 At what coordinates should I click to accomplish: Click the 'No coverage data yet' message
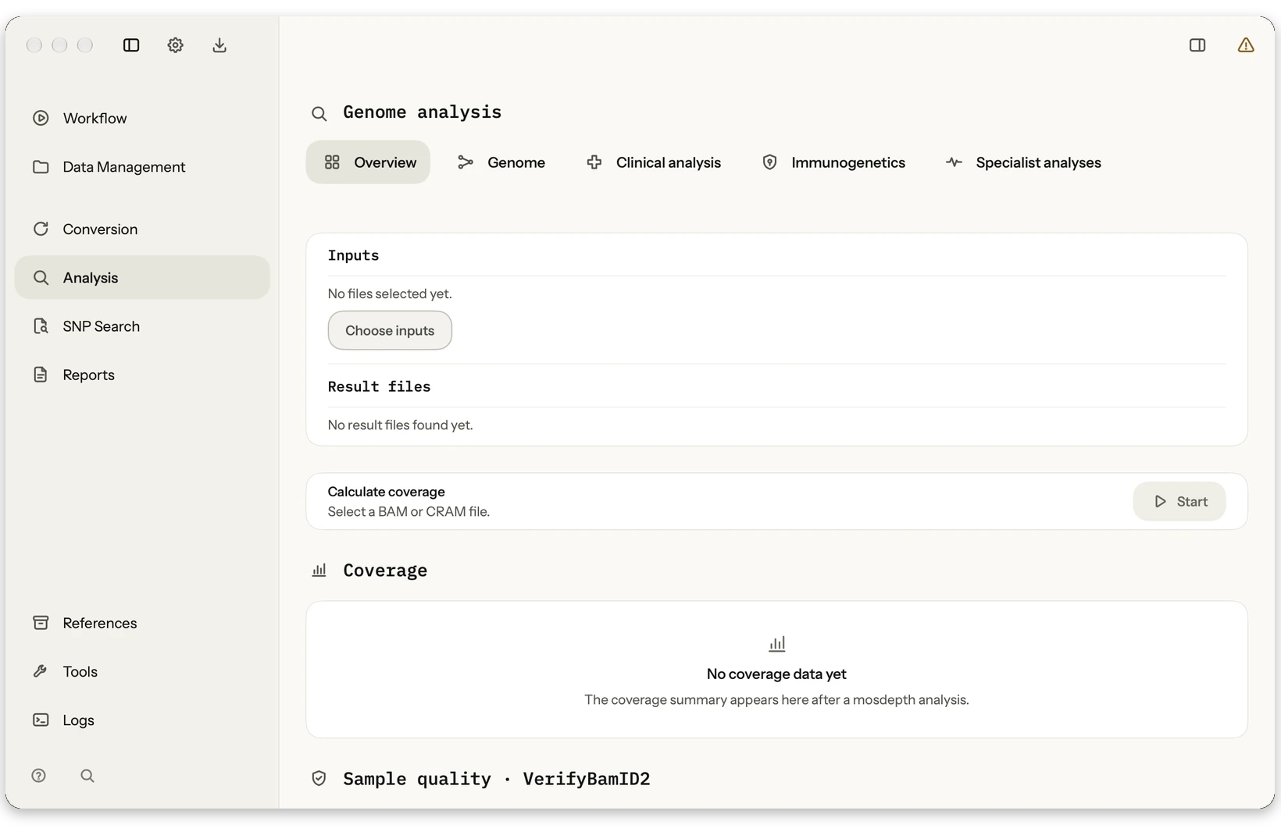tap(776, 674)
